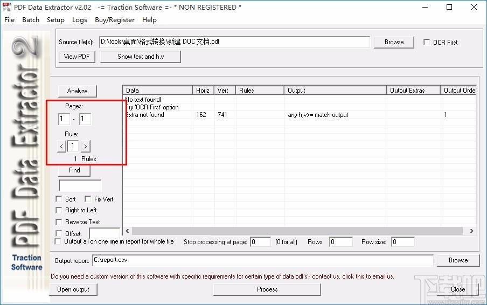
Task: Click the Process button
Action: (x=267, y=289)
